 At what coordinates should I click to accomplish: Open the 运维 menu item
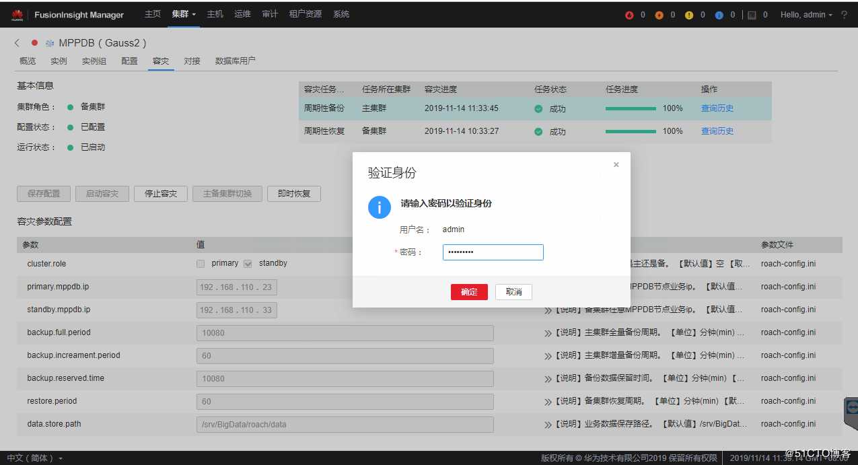[242, 13]
